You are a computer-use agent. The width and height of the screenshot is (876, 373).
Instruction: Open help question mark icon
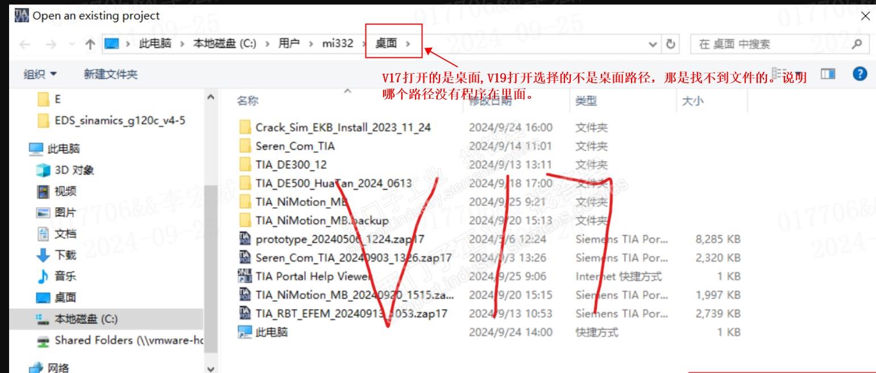coord(860,74)
